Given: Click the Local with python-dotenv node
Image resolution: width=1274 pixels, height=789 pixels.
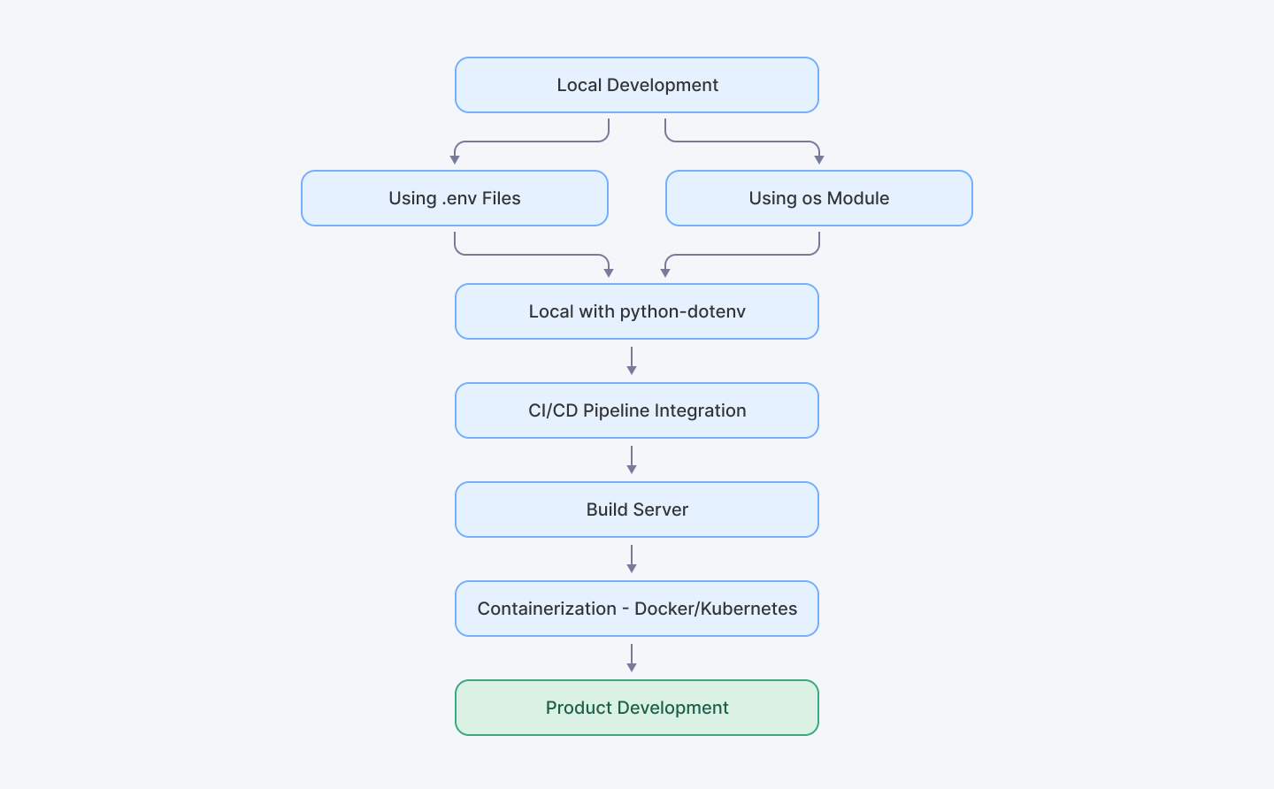Looking at the screenshot, I should tap(637, 311).
